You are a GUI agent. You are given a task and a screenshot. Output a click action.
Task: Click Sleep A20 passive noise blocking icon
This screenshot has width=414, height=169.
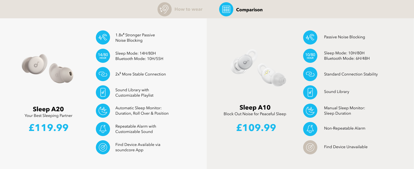pos(103,37)
